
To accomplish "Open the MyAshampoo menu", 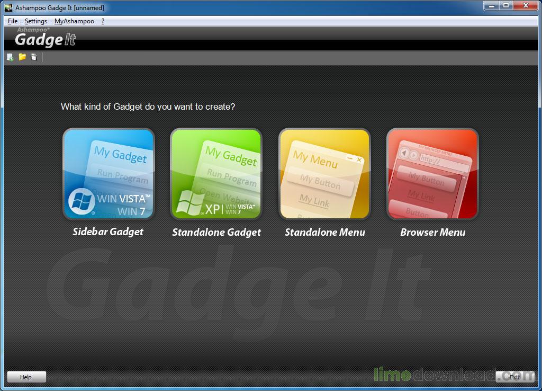I will pos(74,21).
